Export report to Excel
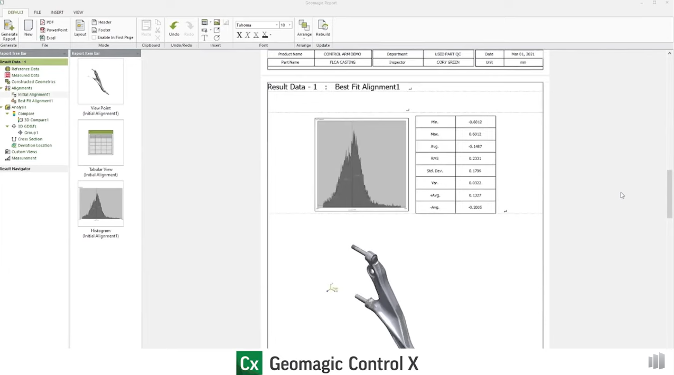This screenshot has height=375, width=674. (x=48, y=38)
